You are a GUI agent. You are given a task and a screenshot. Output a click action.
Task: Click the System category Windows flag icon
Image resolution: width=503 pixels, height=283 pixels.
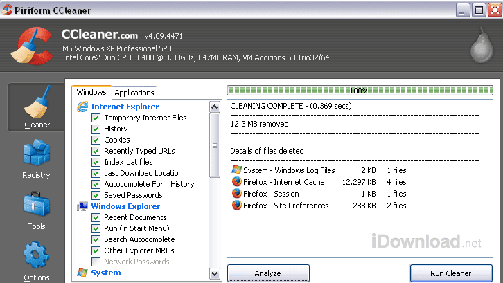(82, 273)
